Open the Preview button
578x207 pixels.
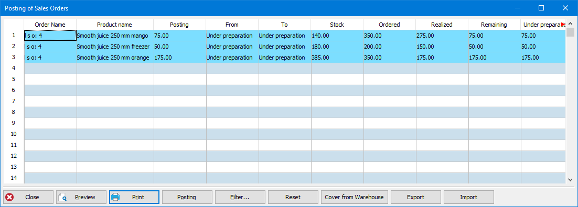81,197
